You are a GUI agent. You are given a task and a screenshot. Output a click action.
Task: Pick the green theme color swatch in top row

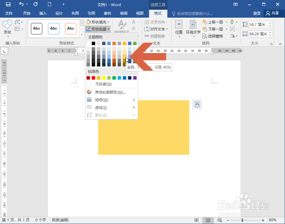[x=135, y=43]
